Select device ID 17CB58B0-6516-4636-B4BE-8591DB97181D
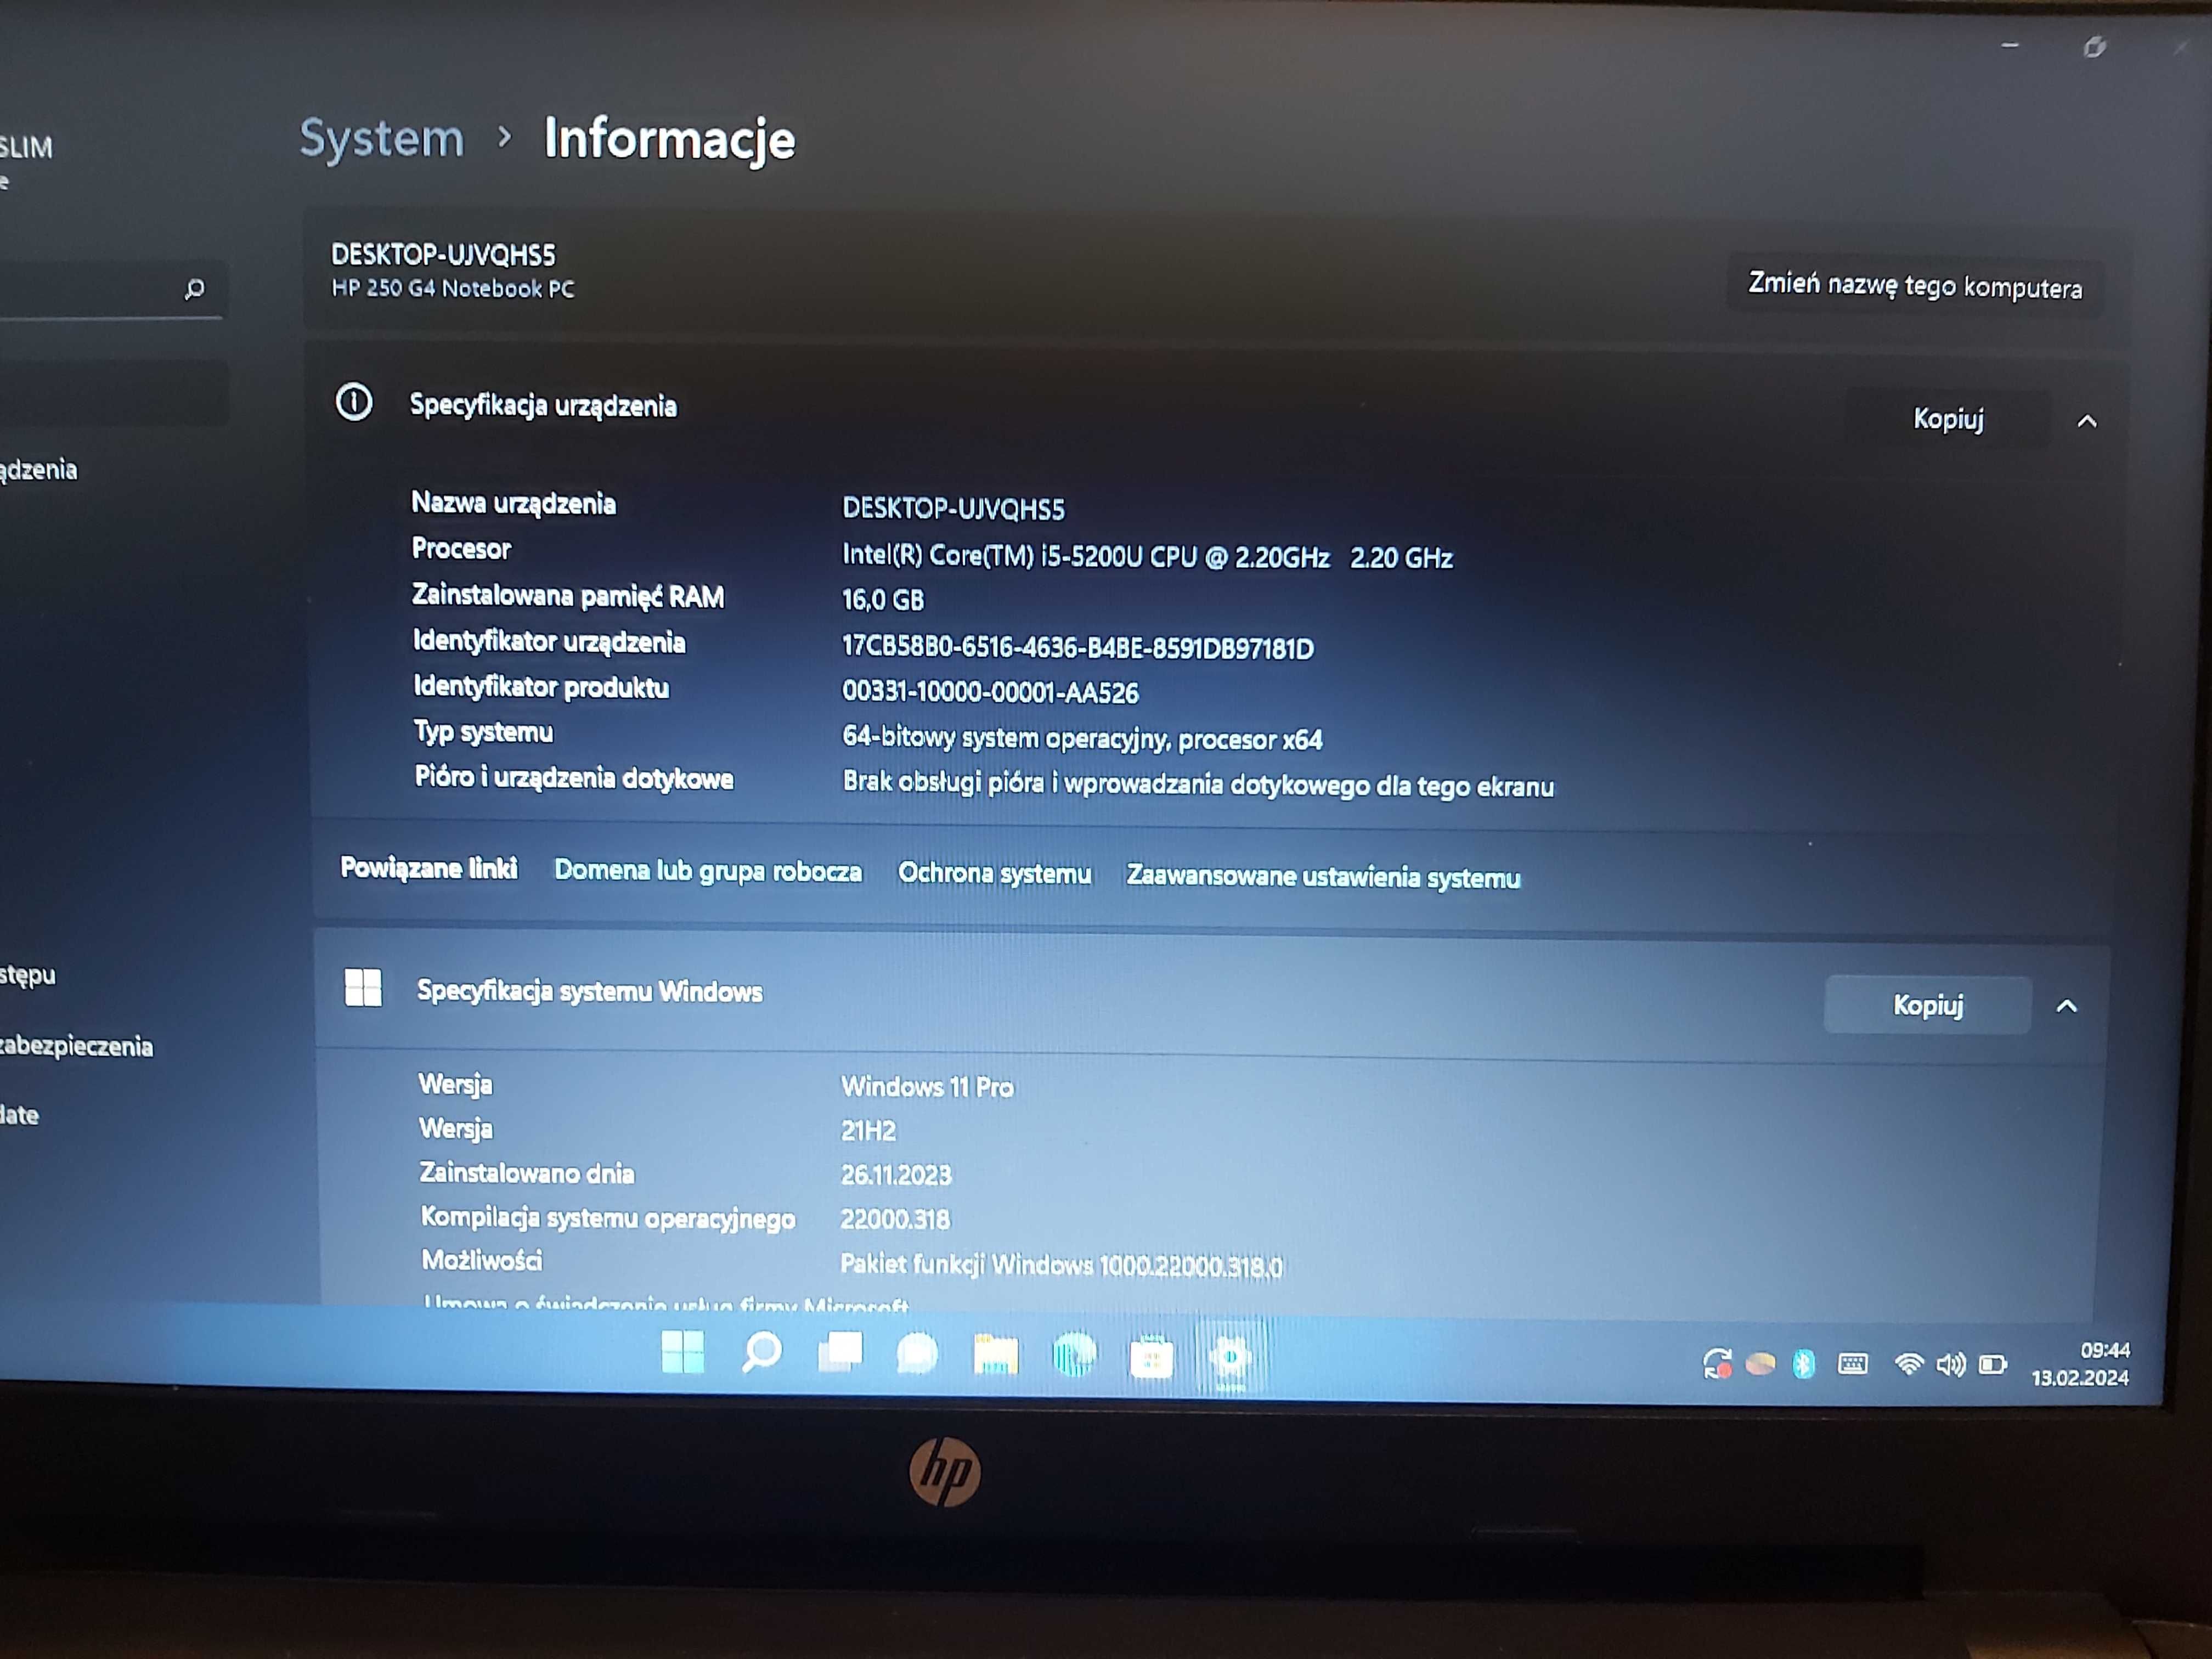Image resolution: width=2212 pixels, height=1659 pixels. coord(1078,647)
